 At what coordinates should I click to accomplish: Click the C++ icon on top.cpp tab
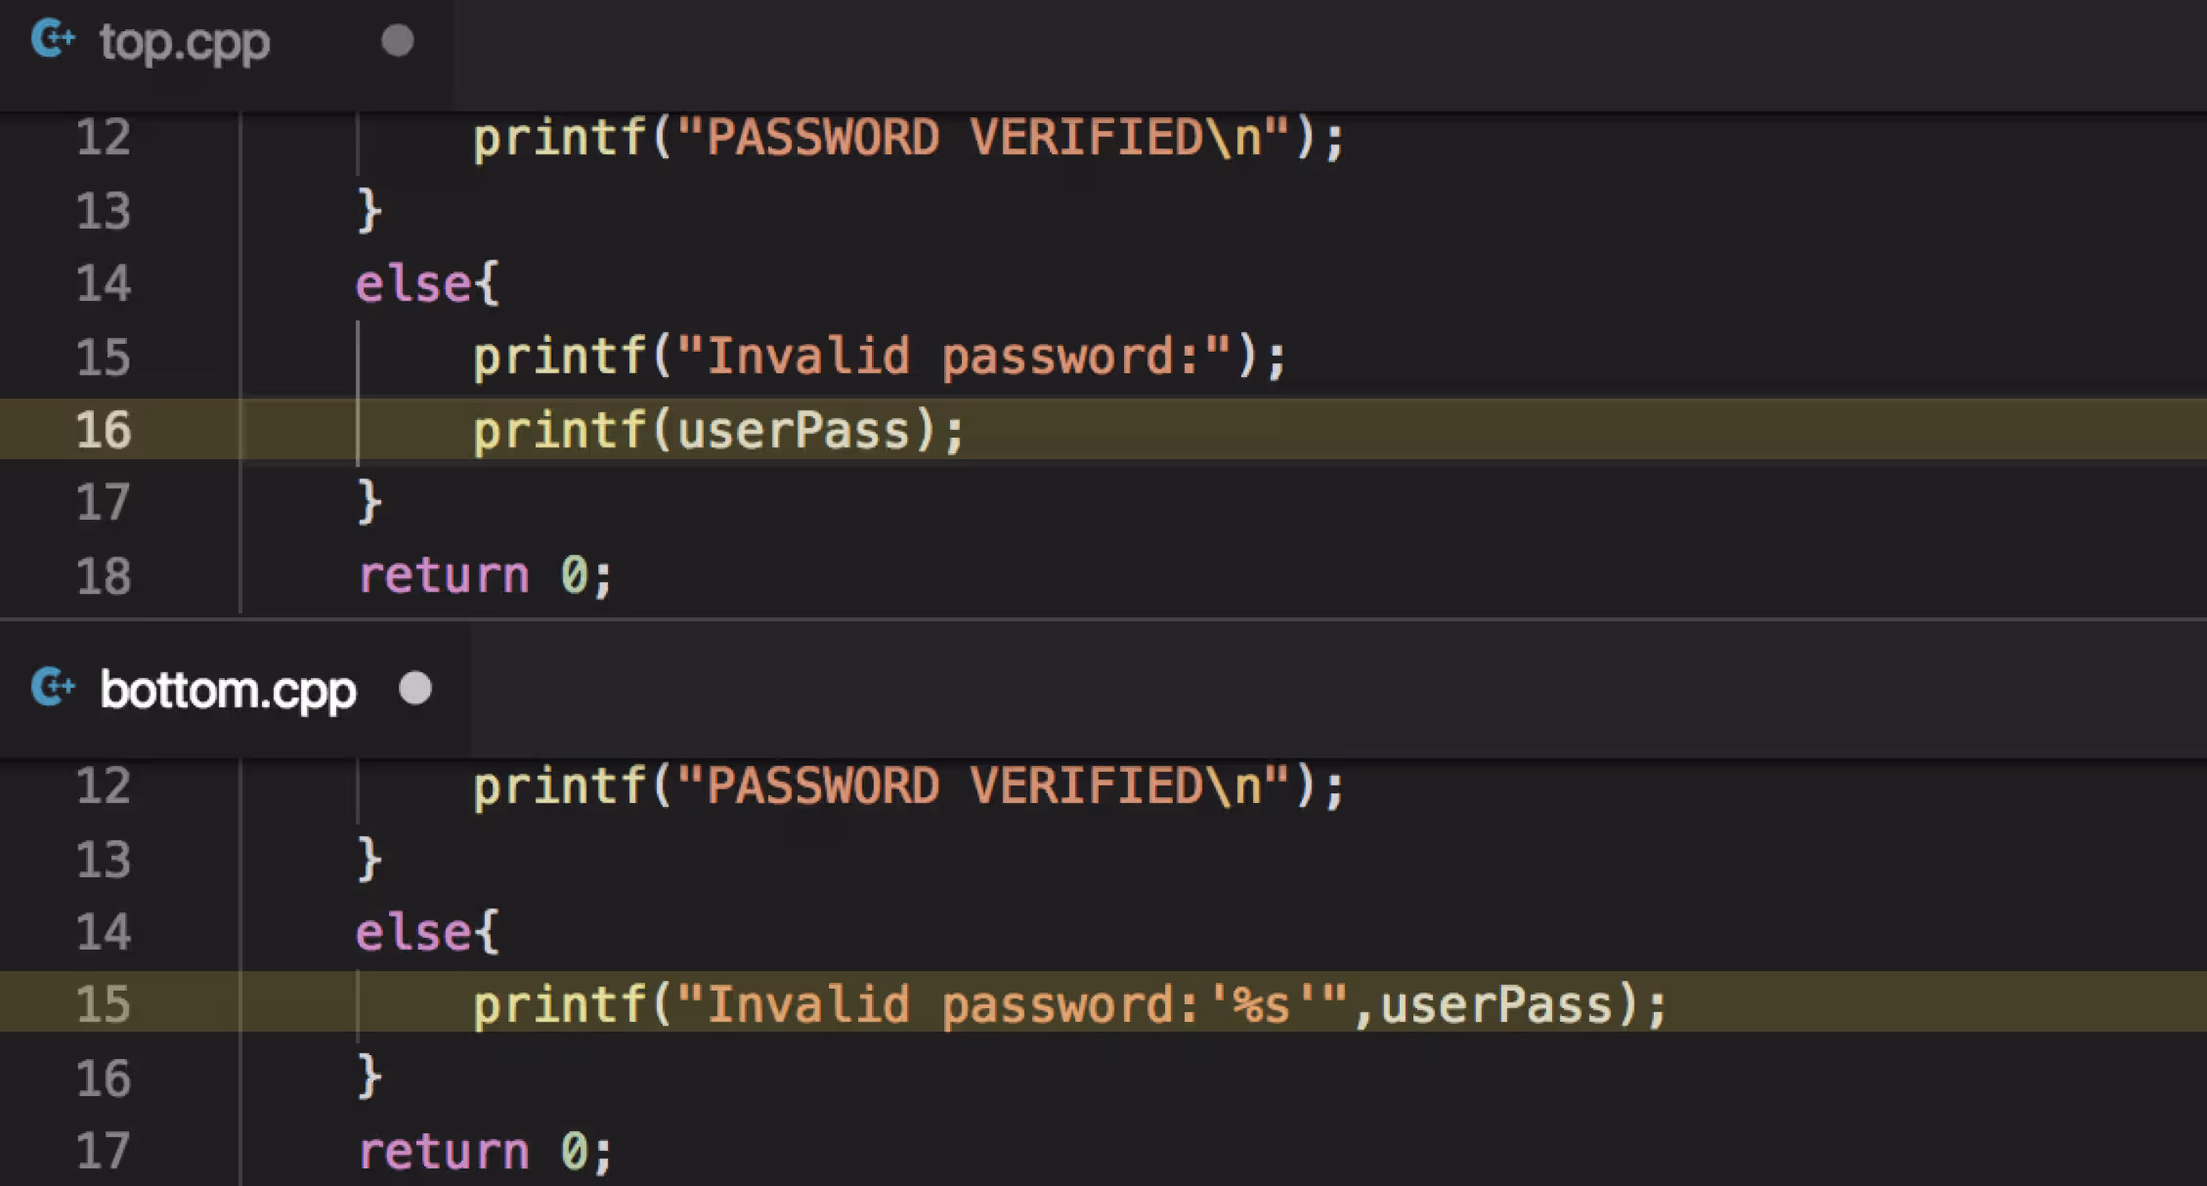click(x=53, y=41)
